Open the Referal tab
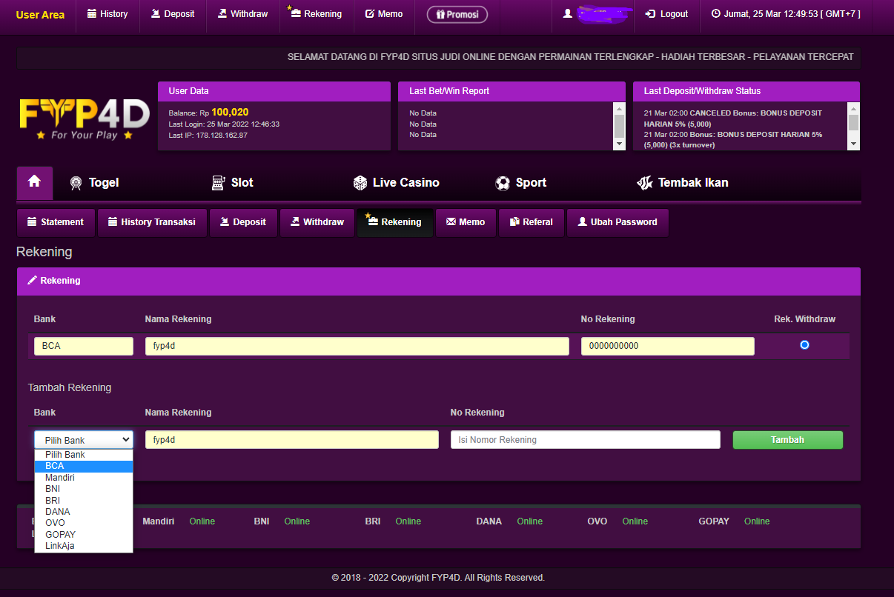 pos(532,222)
